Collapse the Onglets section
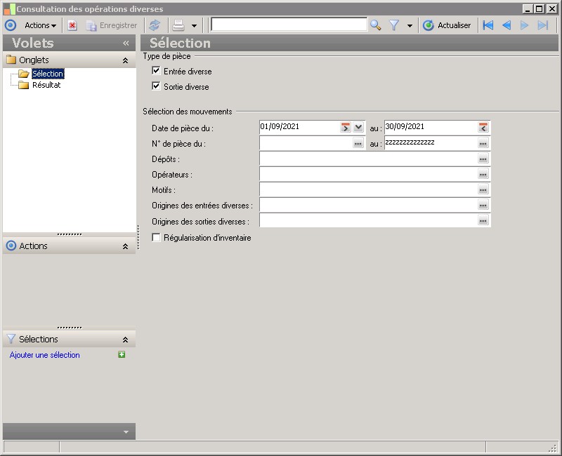562x456 pixels. [x=126, y=60]
